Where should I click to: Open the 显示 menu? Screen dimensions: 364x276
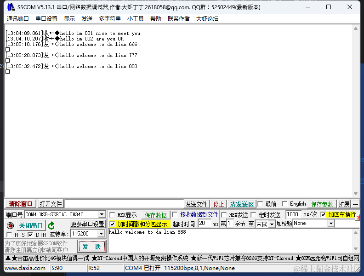click(x=69, y=18)
